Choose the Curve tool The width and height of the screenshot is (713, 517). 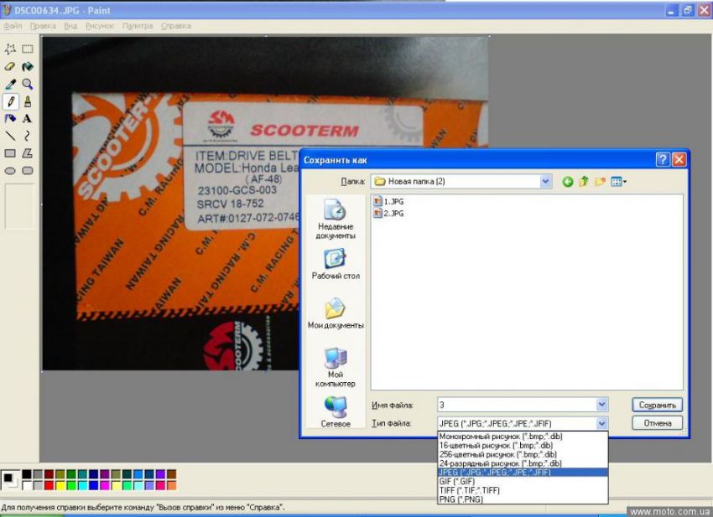[28, 136]
